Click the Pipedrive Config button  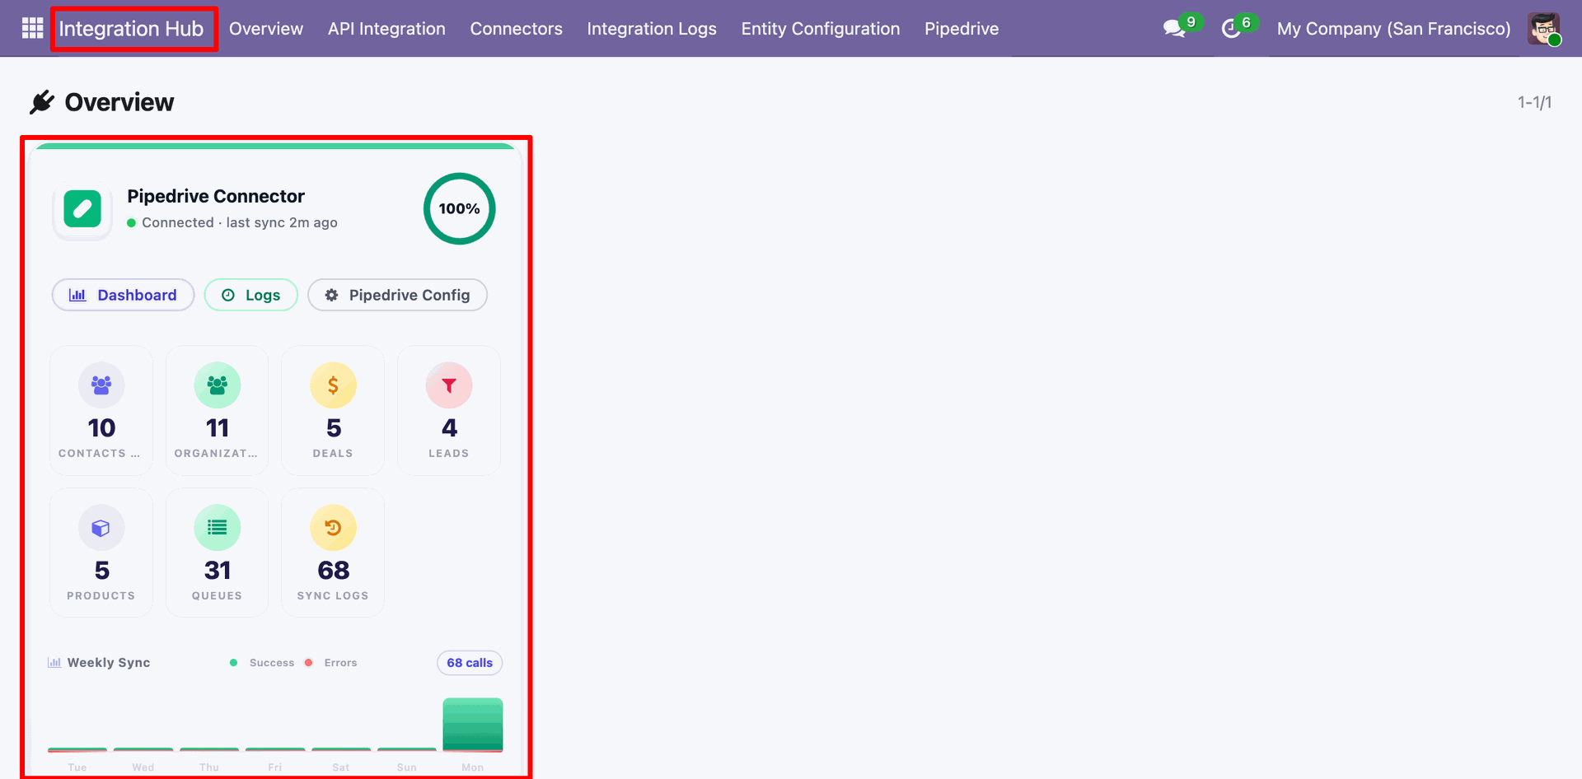397,295
